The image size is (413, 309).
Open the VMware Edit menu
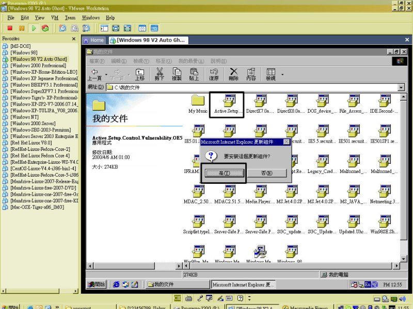pyautogui.click(x=25, y=18)
